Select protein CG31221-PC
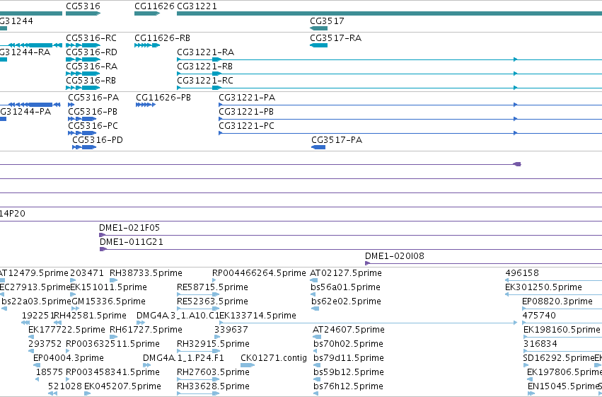Screen dimensions: 602x397 246,126
